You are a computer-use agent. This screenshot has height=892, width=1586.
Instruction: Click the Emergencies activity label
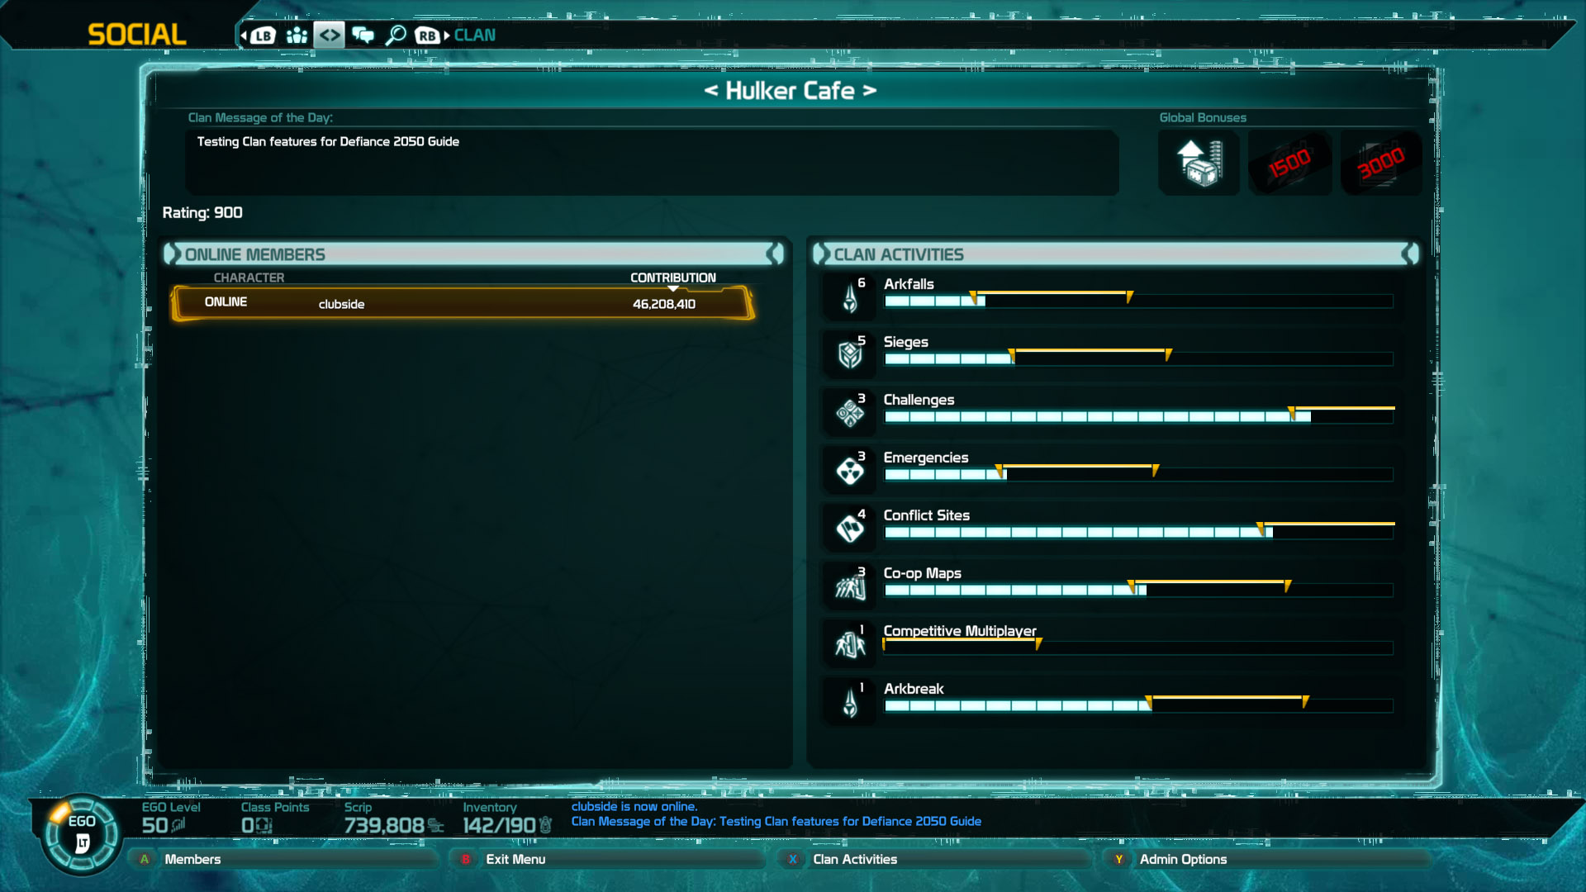925,458
